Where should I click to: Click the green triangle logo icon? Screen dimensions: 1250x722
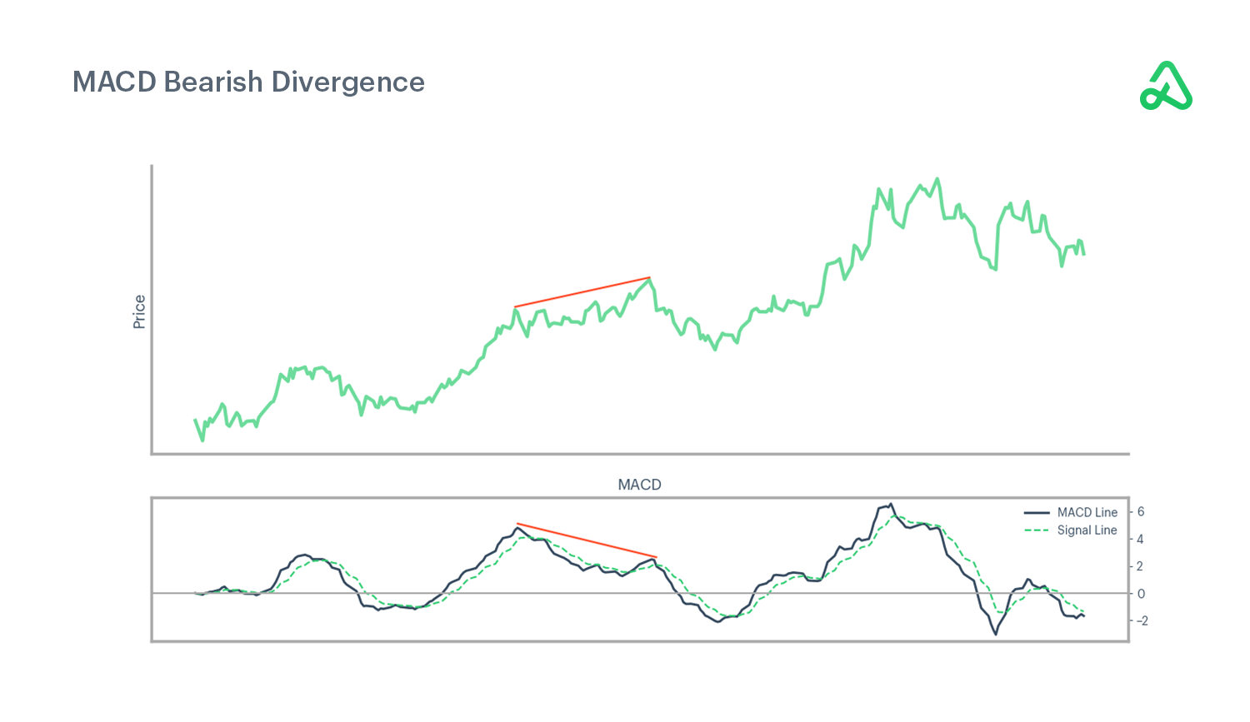pyautogui.click(x=1166, y=87)
